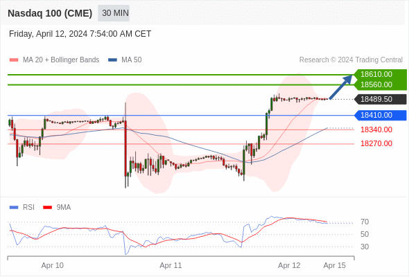
Task: Toggle the MA 20 + Bollinger Bands legend label
Action: [x=61, y=60]
